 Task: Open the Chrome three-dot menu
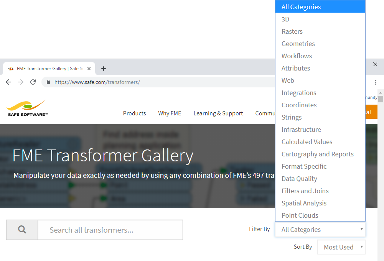coord(376,82)
